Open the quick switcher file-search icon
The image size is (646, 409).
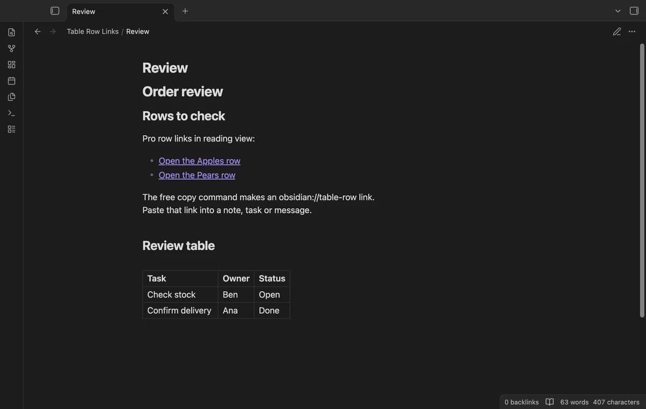[11, 32]
